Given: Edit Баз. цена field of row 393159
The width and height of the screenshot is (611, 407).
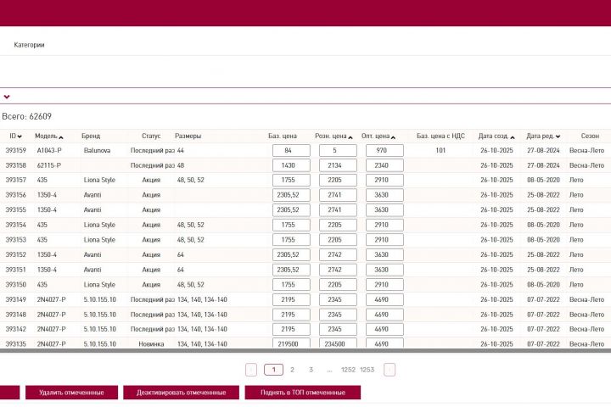Looking at the screenshot, I should click(x=291, y=150).
